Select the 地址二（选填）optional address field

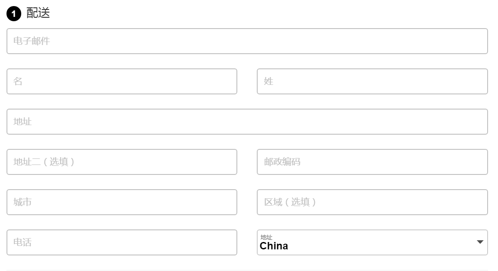point(122,162)
